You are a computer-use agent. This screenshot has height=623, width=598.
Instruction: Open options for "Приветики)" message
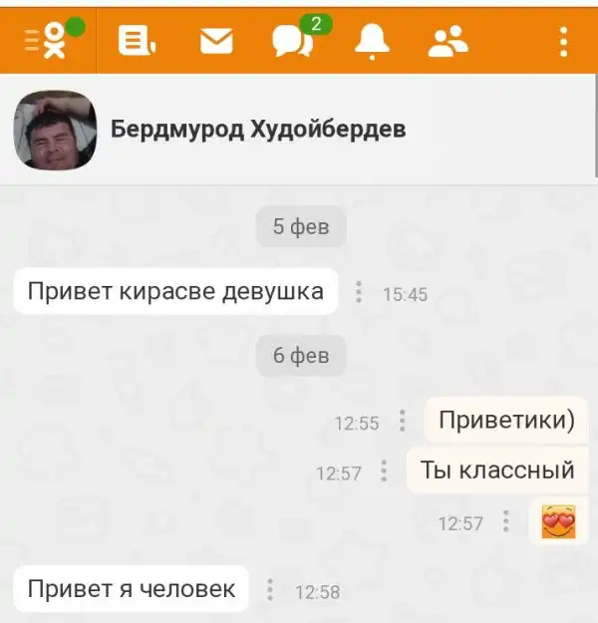(x=402, y=421)
